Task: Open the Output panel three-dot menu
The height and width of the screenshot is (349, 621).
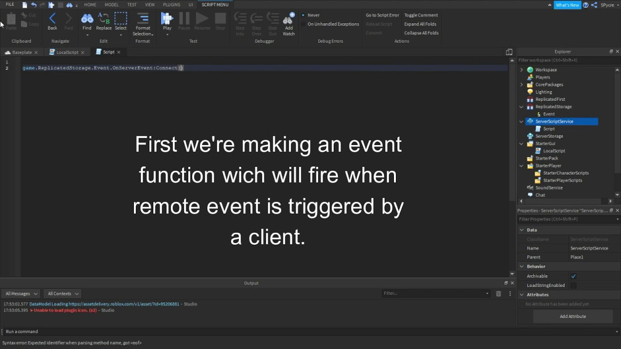Action: pyautogui.click(x=510, y=293)
